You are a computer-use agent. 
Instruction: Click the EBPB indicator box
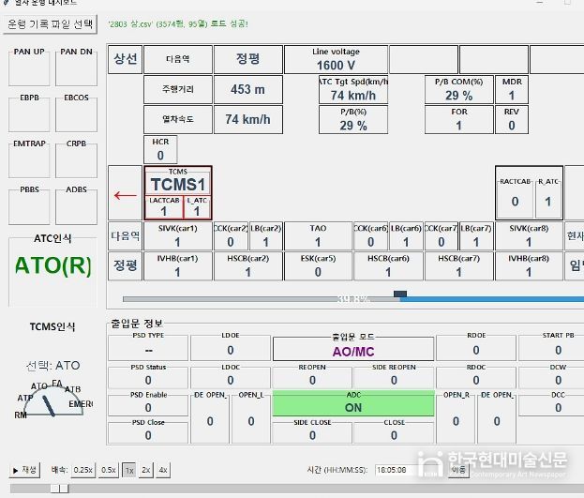(x=29, y=113)
